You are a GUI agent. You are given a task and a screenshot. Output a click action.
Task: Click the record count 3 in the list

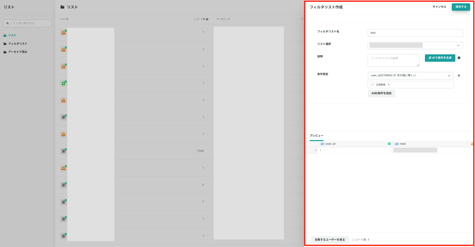click(203, 185)
